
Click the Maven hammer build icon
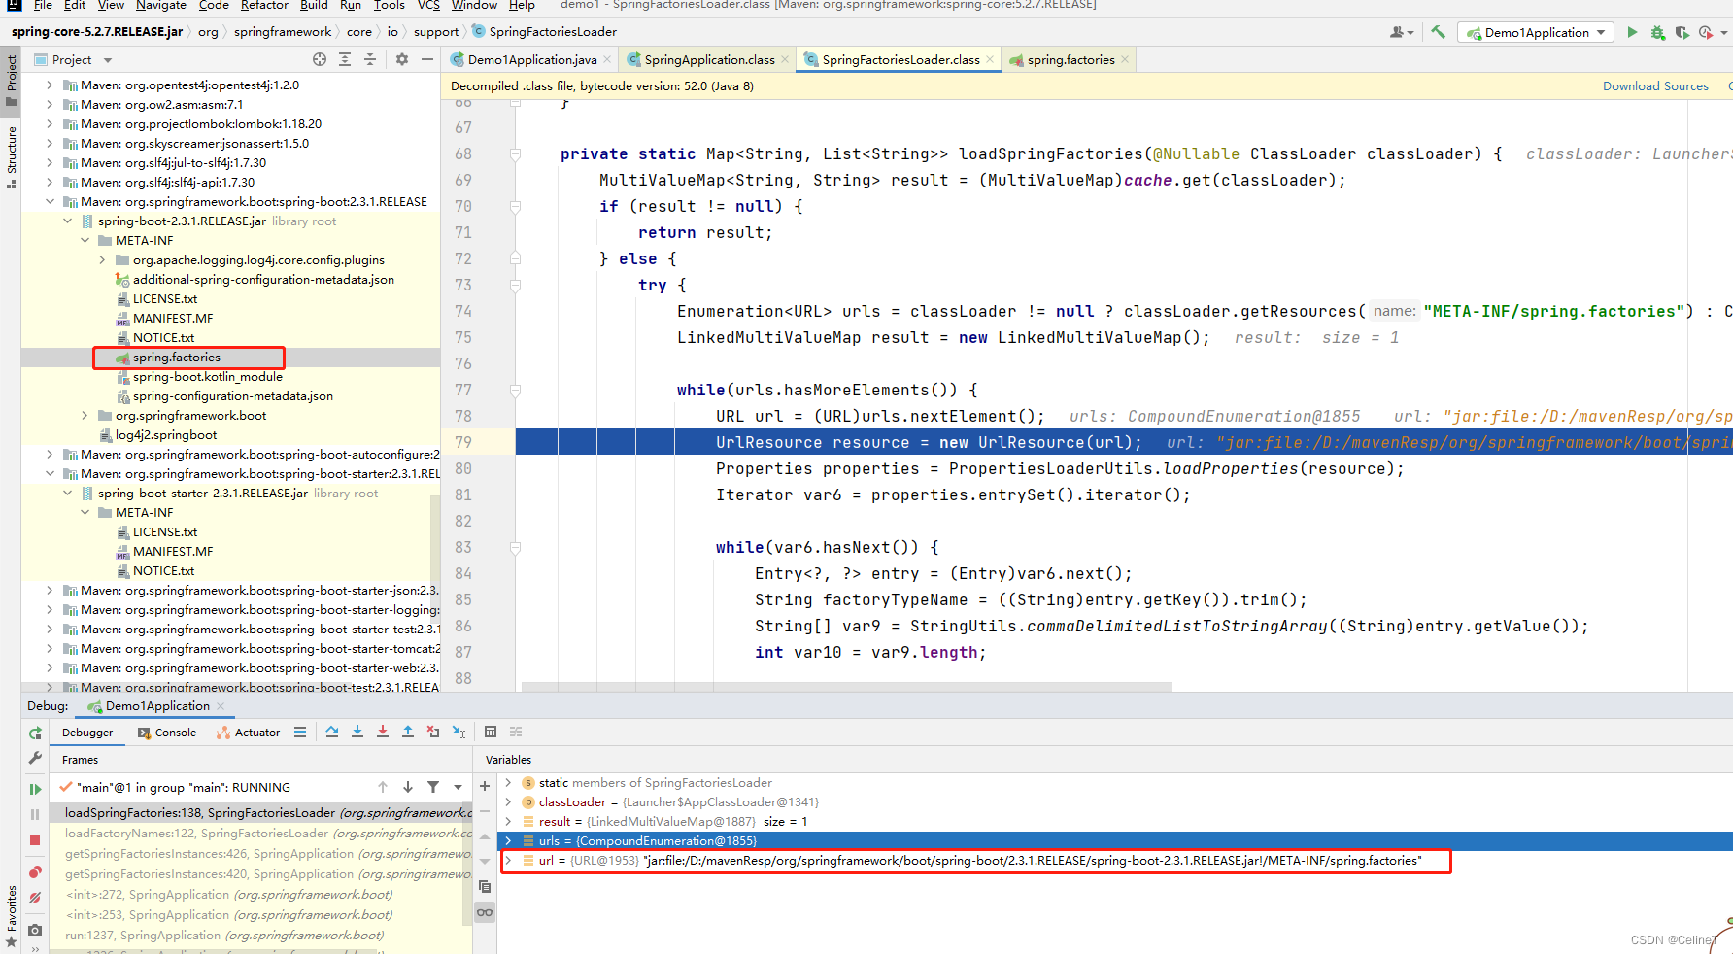pyautogui.click(x=1439, y=32)
